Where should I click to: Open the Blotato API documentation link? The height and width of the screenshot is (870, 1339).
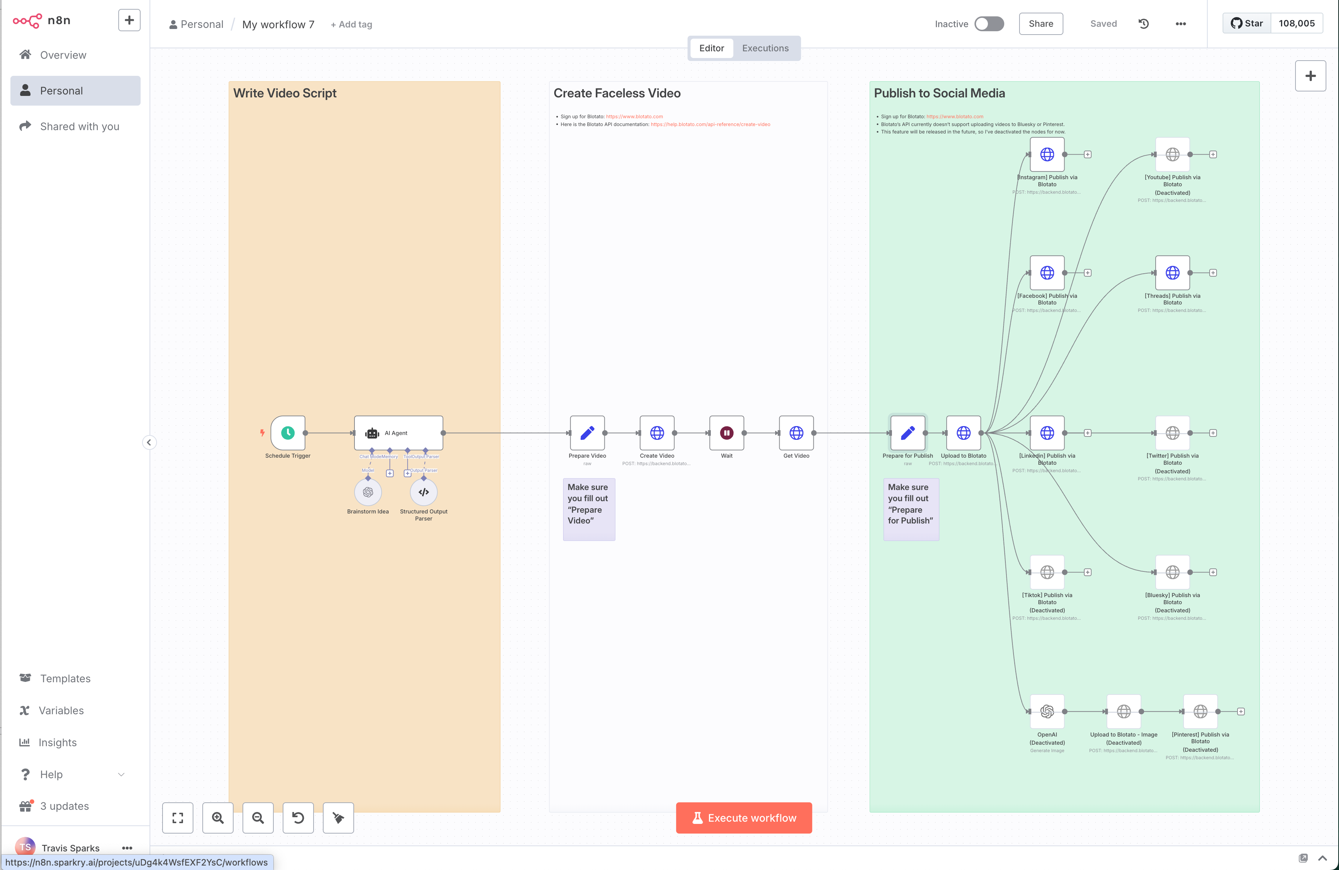coord(710,124)
